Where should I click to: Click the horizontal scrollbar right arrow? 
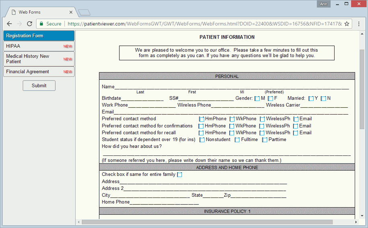click(x=356, y=222)
